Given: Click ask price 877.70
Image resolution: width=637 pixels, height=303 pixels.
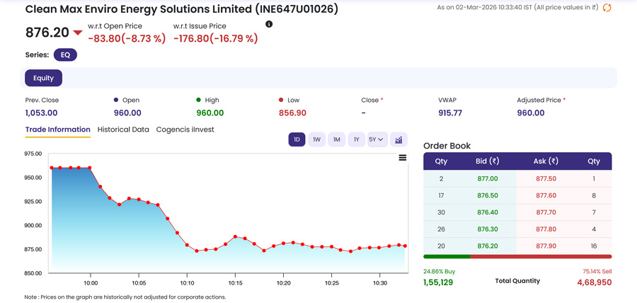Looking at the screenshot, I should point(546,212).
